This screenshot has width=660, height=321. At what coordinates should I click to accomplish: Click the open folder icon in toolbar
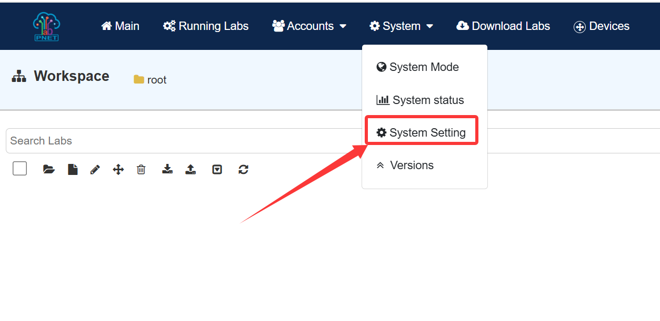point(49,169)
